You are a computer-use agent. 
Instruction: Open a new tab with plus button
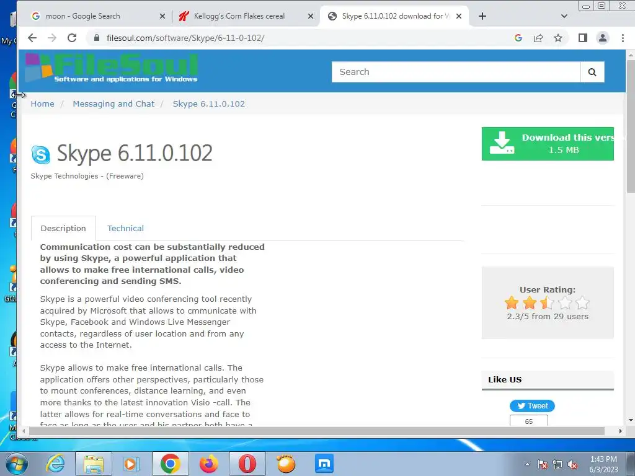(482, 16)
